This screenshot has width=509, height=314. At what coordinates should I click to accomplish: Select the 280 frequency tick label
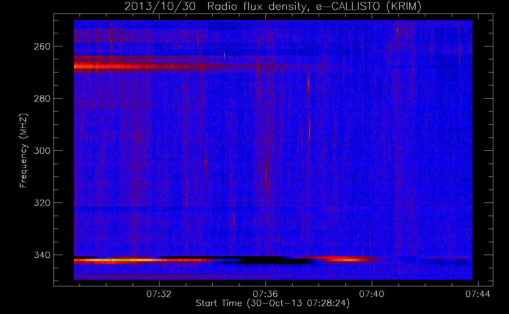point(42,99)
